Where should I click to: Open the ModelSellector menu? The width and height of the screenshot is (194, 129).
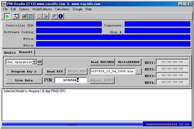coord(42,9)
